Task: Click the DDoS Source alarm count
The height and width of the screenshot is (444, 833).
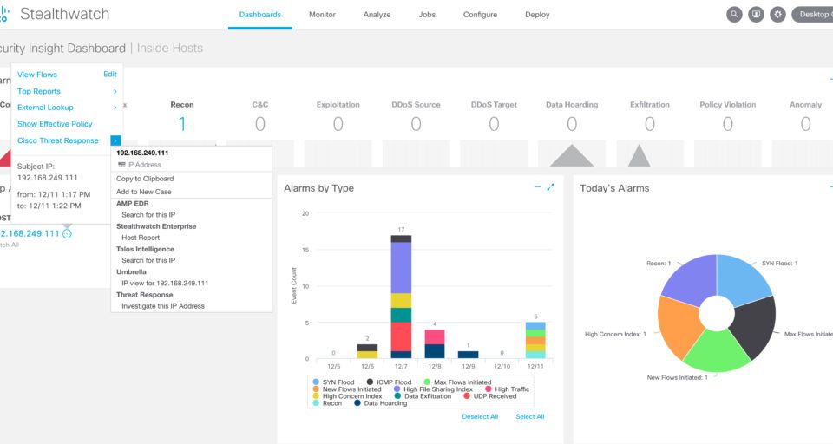Action: click(416, 124)
